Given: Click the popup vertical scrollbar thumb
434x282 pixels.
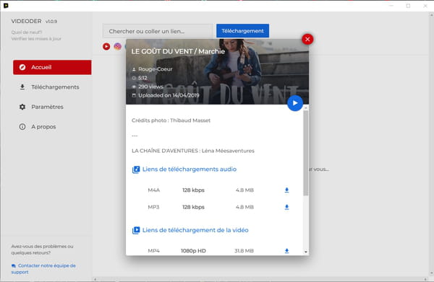Looking at the screenshot, I should coord(305,153).
